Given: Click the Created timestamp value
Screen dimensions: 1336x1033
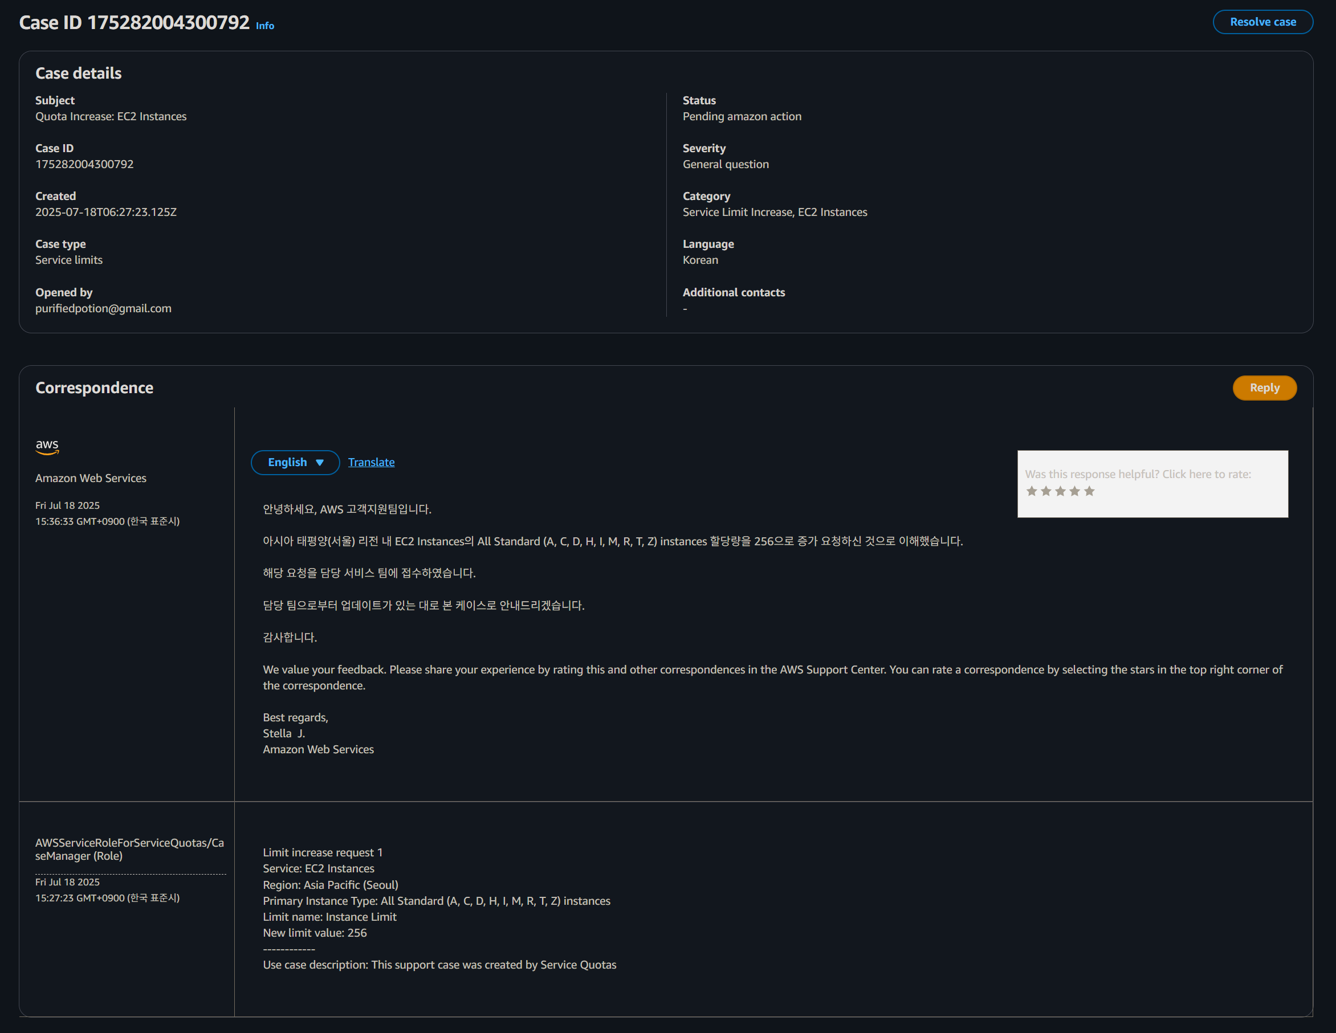Looking at the screenshot, I should coord(106,212).
